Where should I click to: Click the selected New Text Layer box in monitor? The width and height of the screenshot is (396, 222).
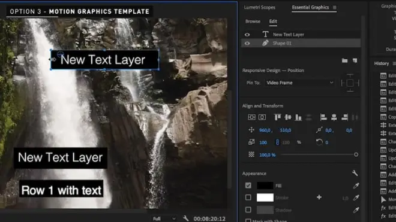105,60
